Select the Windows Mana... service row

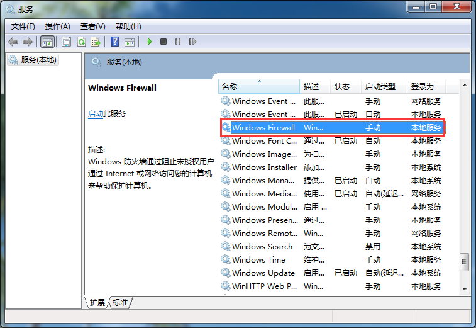[x=332, y=181]
